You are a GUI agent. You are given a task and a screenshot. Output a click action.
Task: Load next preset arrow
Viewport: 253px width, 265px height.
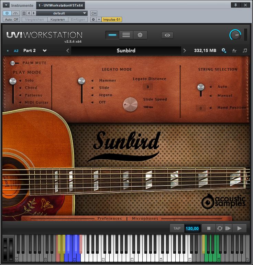point(185,51)
